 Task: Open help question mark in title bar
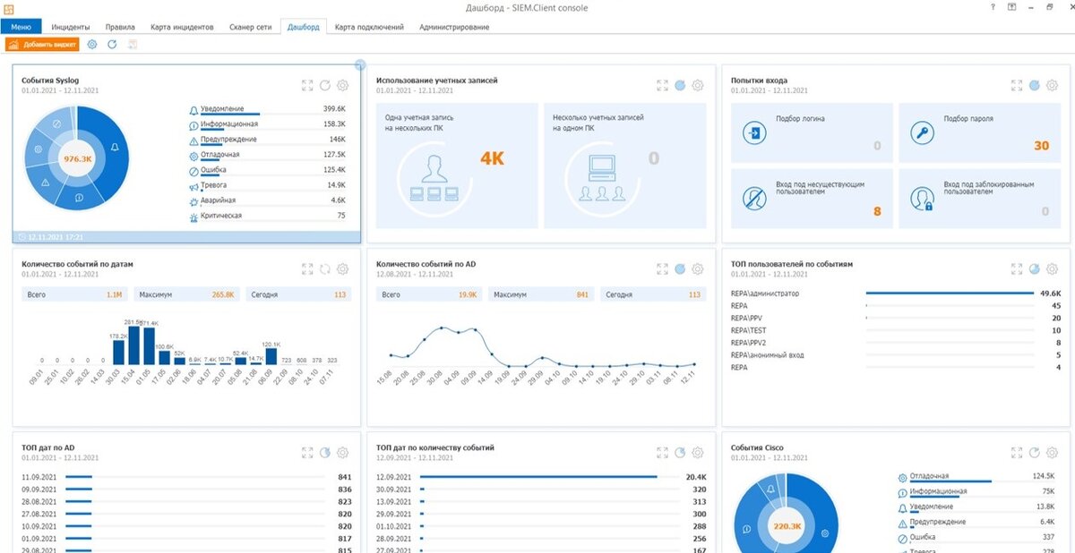point(993,7)
